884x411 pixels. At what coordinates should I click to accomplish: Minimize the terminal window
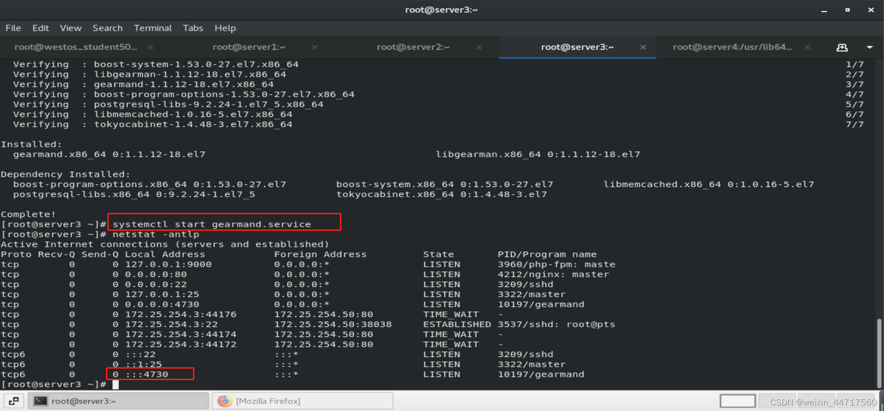coord(824,10)
